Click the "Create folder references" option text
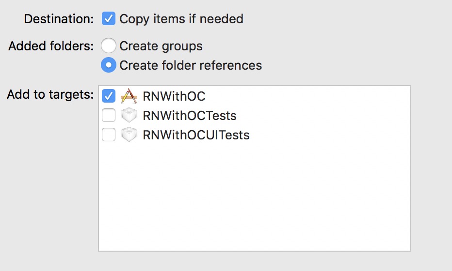The image size is (452, 271). pyautogui.click(x=191, y=65)
